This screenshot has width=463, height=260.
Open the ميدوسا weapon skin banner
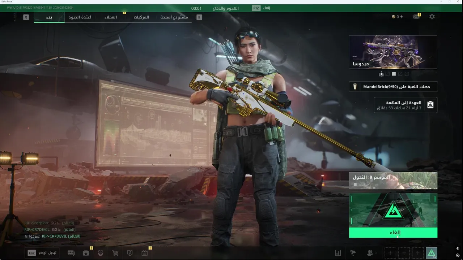(393, 52)
